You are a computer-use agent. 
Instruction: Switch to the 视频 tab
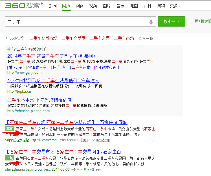(x=93, y=6)
